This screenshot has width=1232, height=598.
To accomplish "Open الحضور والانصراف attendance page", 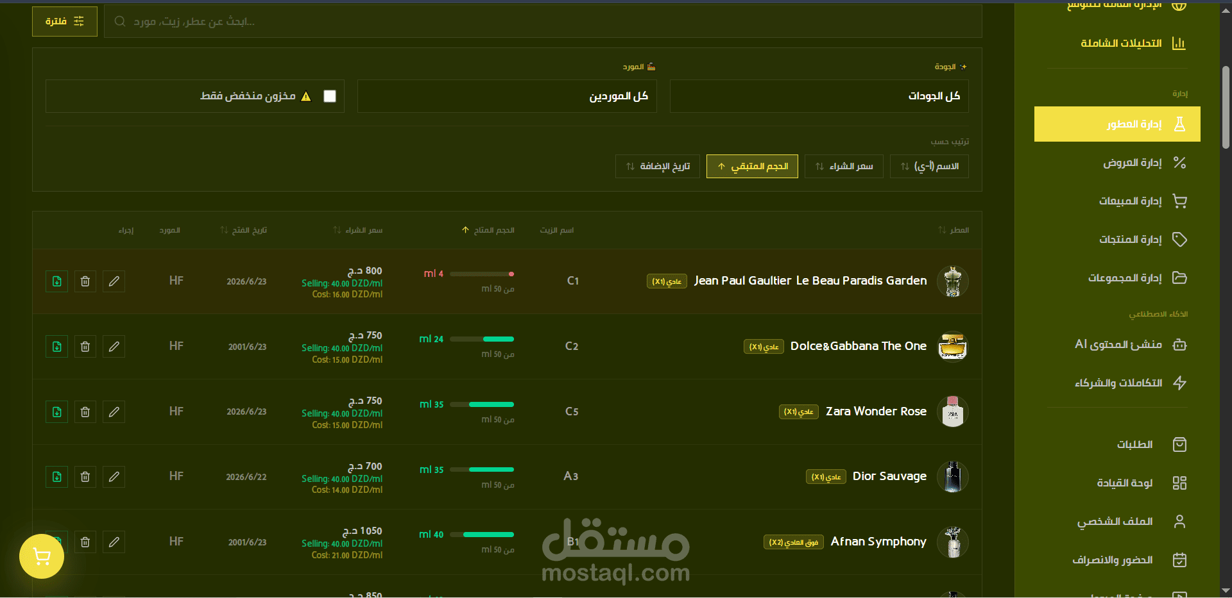I will (1117, 560).
